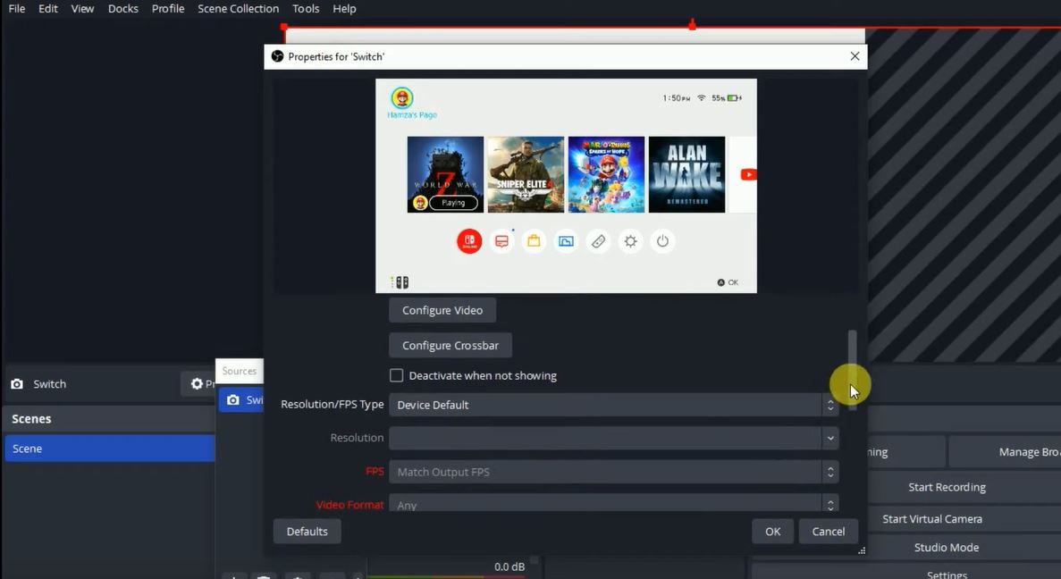Cancel the Switch properties dialog
Viewport: 1061px width, 579px height.
pyautogui.click(x=829, y=531)
